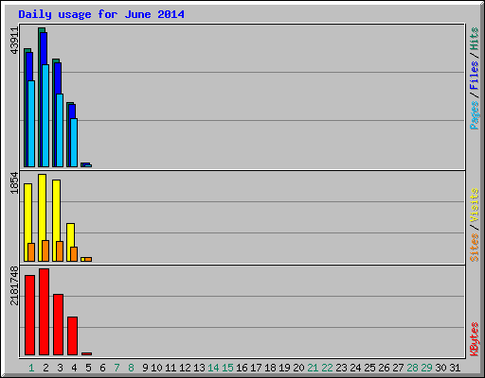The image size is (485, 378).
Task: Click the orange Sites bar for day 2
Action: click(45, 250)
